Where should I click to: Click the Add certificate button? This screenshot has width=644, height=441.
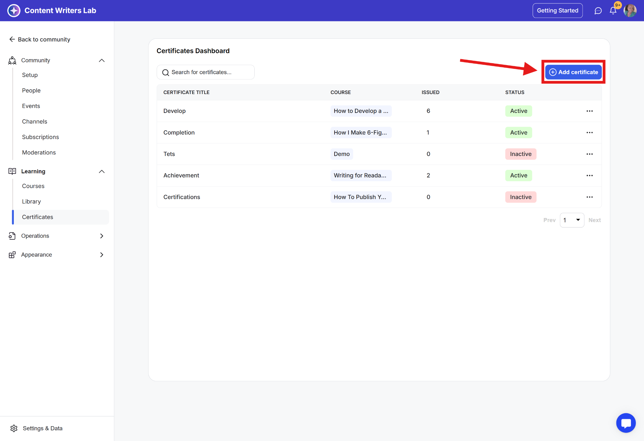573,72
